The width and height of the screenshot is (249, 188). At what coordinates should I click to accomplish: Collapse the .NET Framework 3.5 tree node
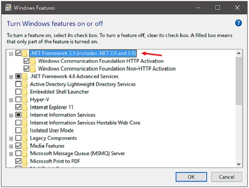[x=11, y=54]
